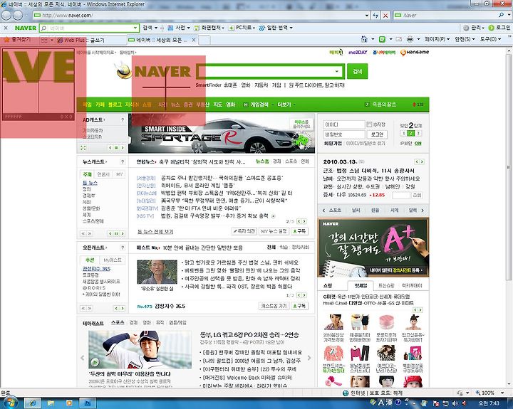Viewport: 513px width, 409px height.
Task: Open Internet Explorer from the taskbar
Action: 33,403
